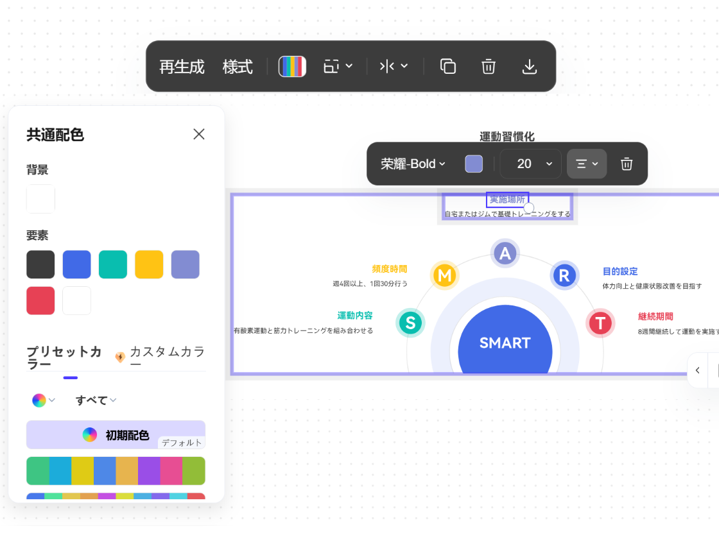719x539 pixels.
Task: Delete the selection with the trash icon
Action: (489, 66)
